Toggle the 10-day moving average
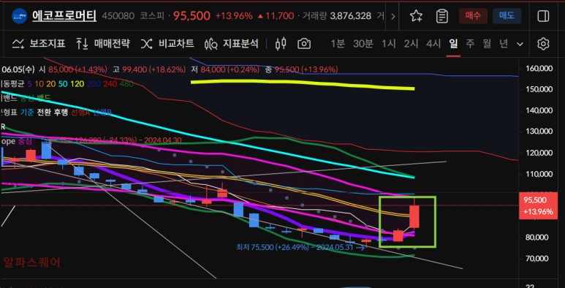This screenshot has height=288, width=565. (39, 84)
